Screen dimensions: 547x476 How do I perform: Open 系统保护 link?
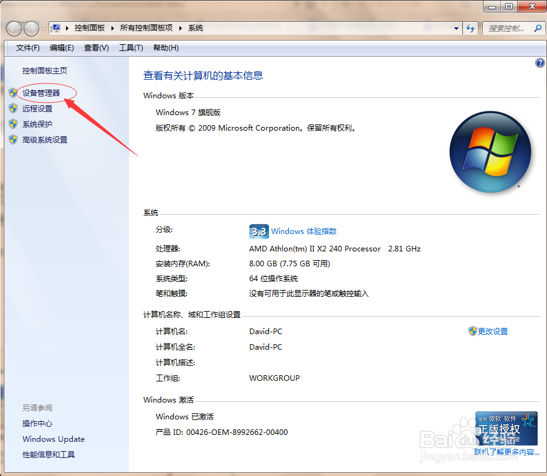coord(37,124)
